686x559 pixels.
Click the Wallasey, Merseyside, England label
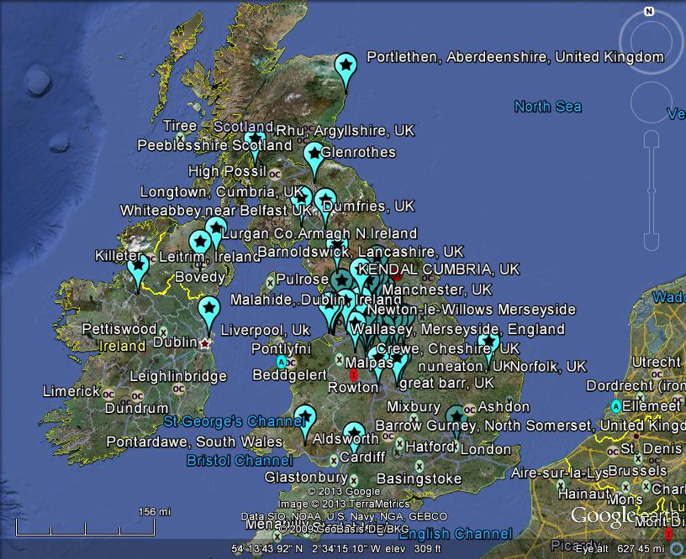(x=457, y=329)
